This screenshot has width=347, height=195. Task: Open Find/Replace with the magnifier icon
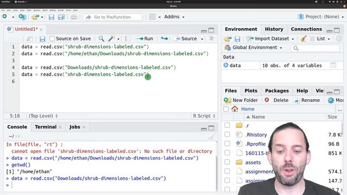[101, 38]
